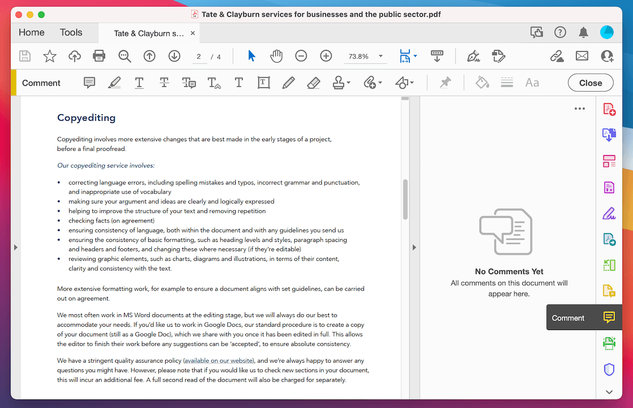Open the Tools tab
The image size is (633, 408).
(x=71, y=32)
